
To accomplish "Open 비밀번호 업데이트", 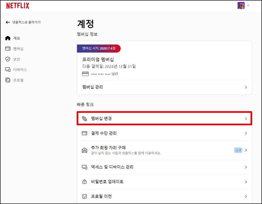I will click(164, 182).
